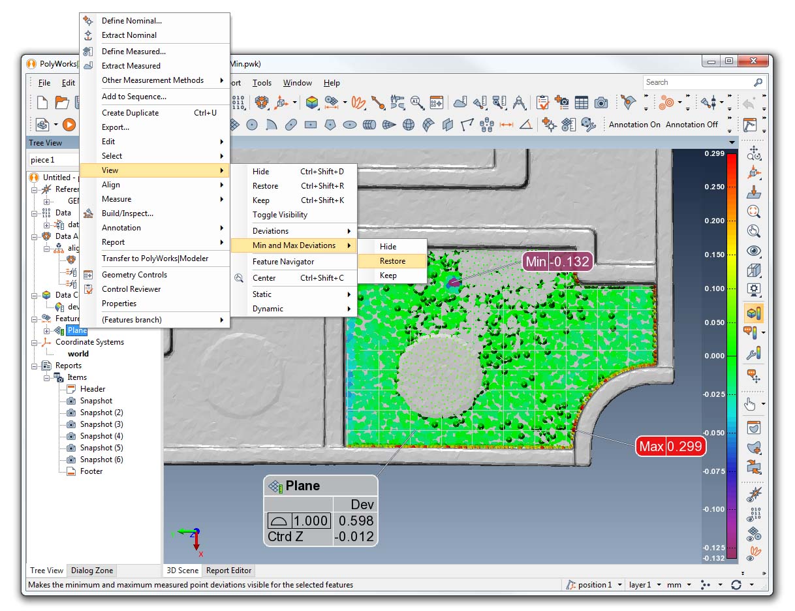
Task: Click the deviation color scale bar
Action: click(x=731, y=356)
